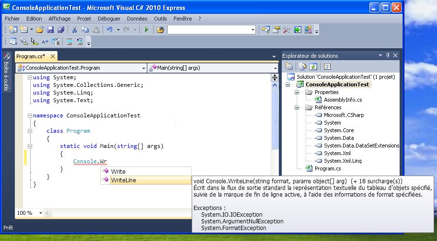The image size is (437, 241).
Task: Open the Find combo box dropdown arrow
Action: pyautogui.click(x=253, y=30)
